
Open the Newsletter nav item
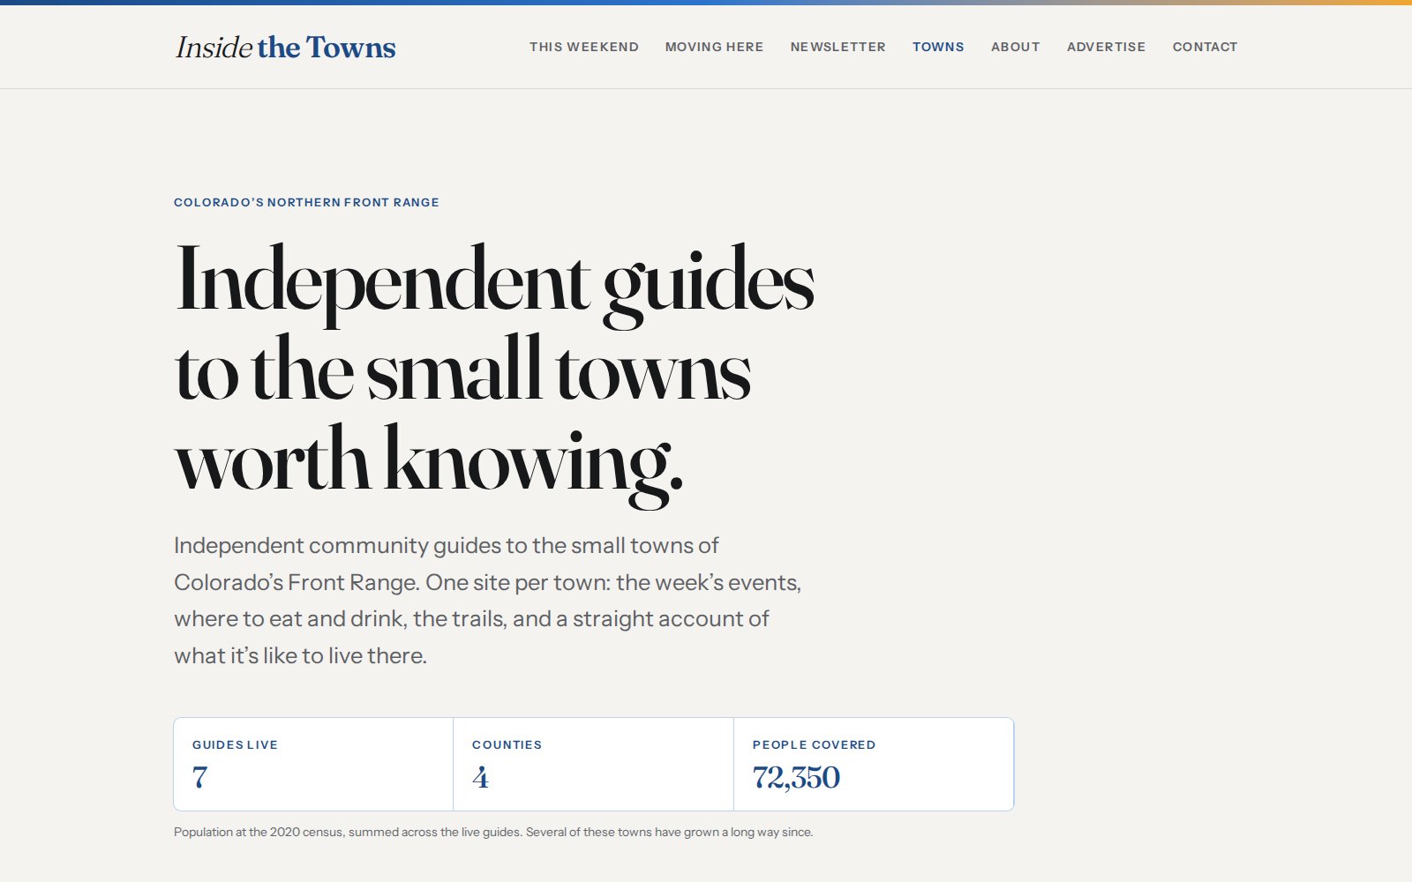(x=837, y=47)
